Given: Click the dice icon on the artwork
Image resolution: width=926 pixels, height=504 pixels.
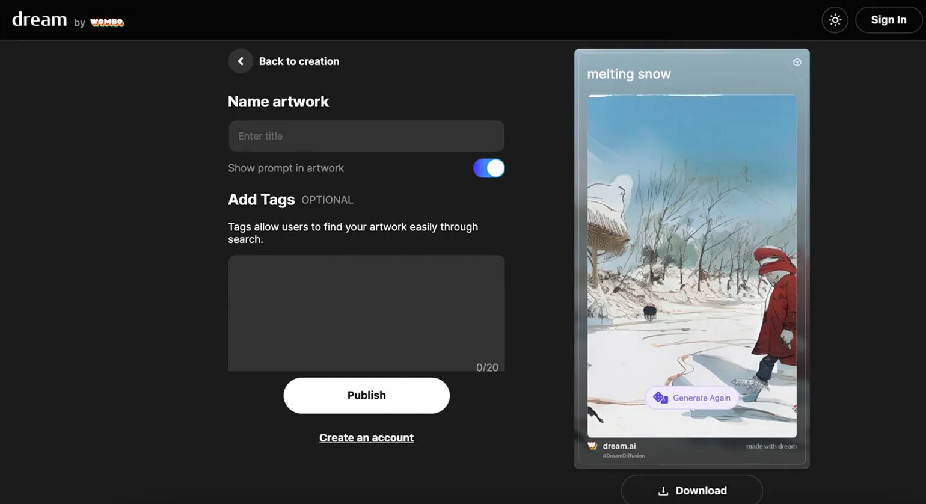Looking at the screenshot, I should pos(660,398).
